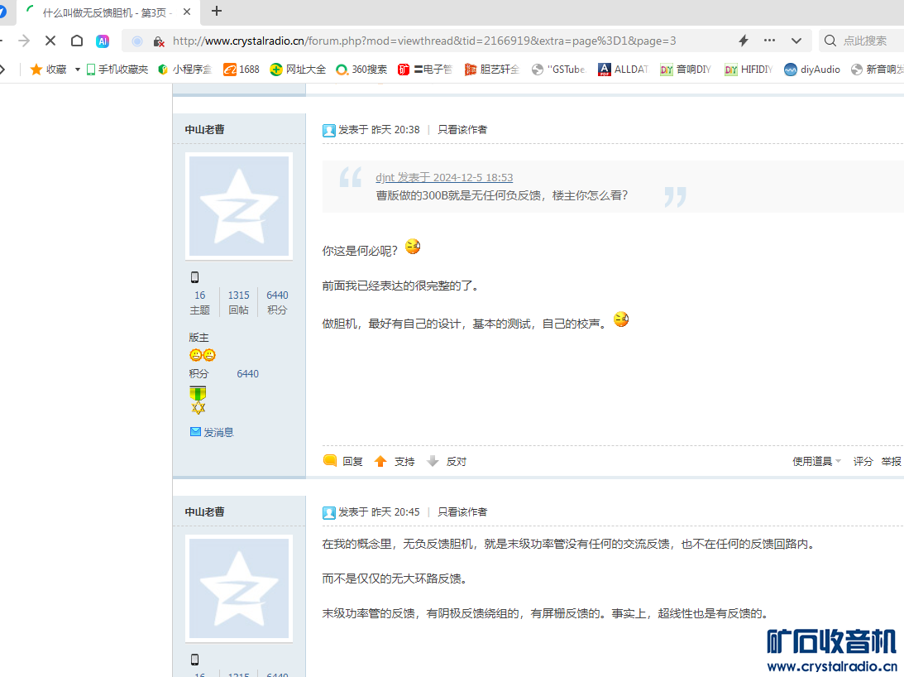Click the forward navigation arrow
Viewport: 904px width, 677px height.
click(24, 41)
